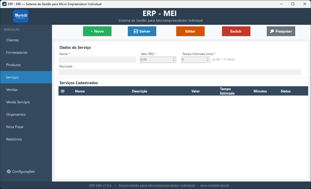Click the NAVEGAÇÃO sidebar label
311x189 pixels.
pyautogui.click(x=12, y=29)
